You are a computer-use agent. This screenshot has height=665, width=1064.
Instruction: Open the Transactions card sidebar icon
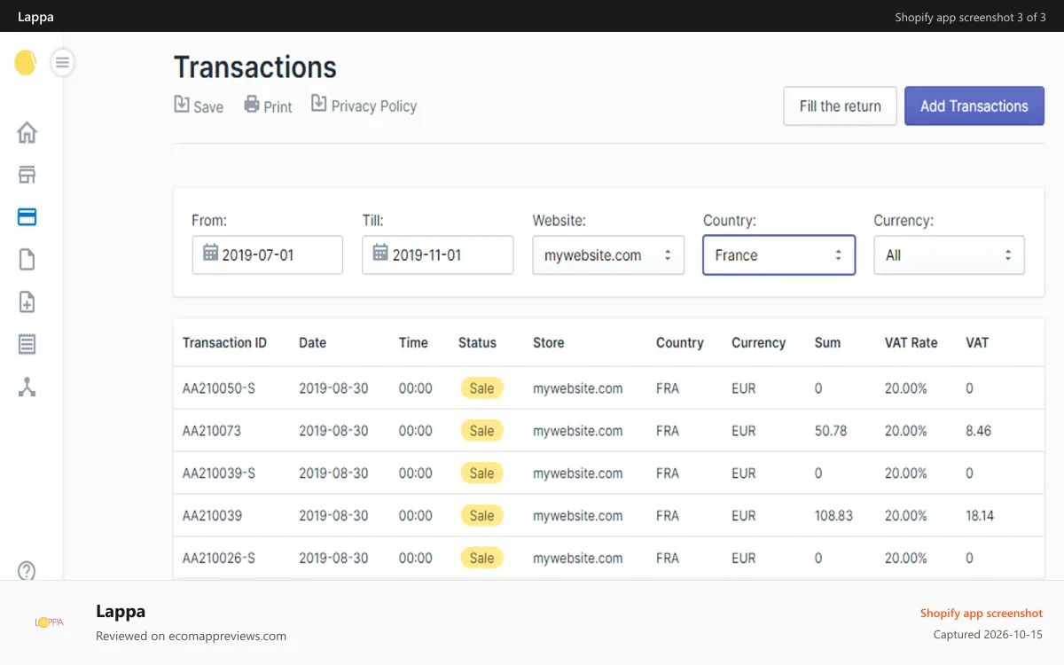tap(27, 217)
